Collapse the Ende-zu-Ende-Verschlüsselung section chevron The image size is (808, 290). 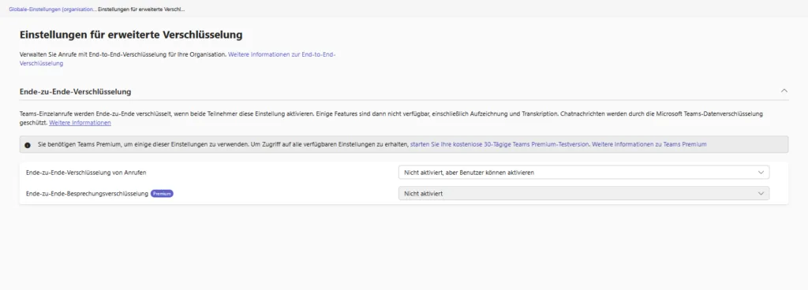pos(784,91)
